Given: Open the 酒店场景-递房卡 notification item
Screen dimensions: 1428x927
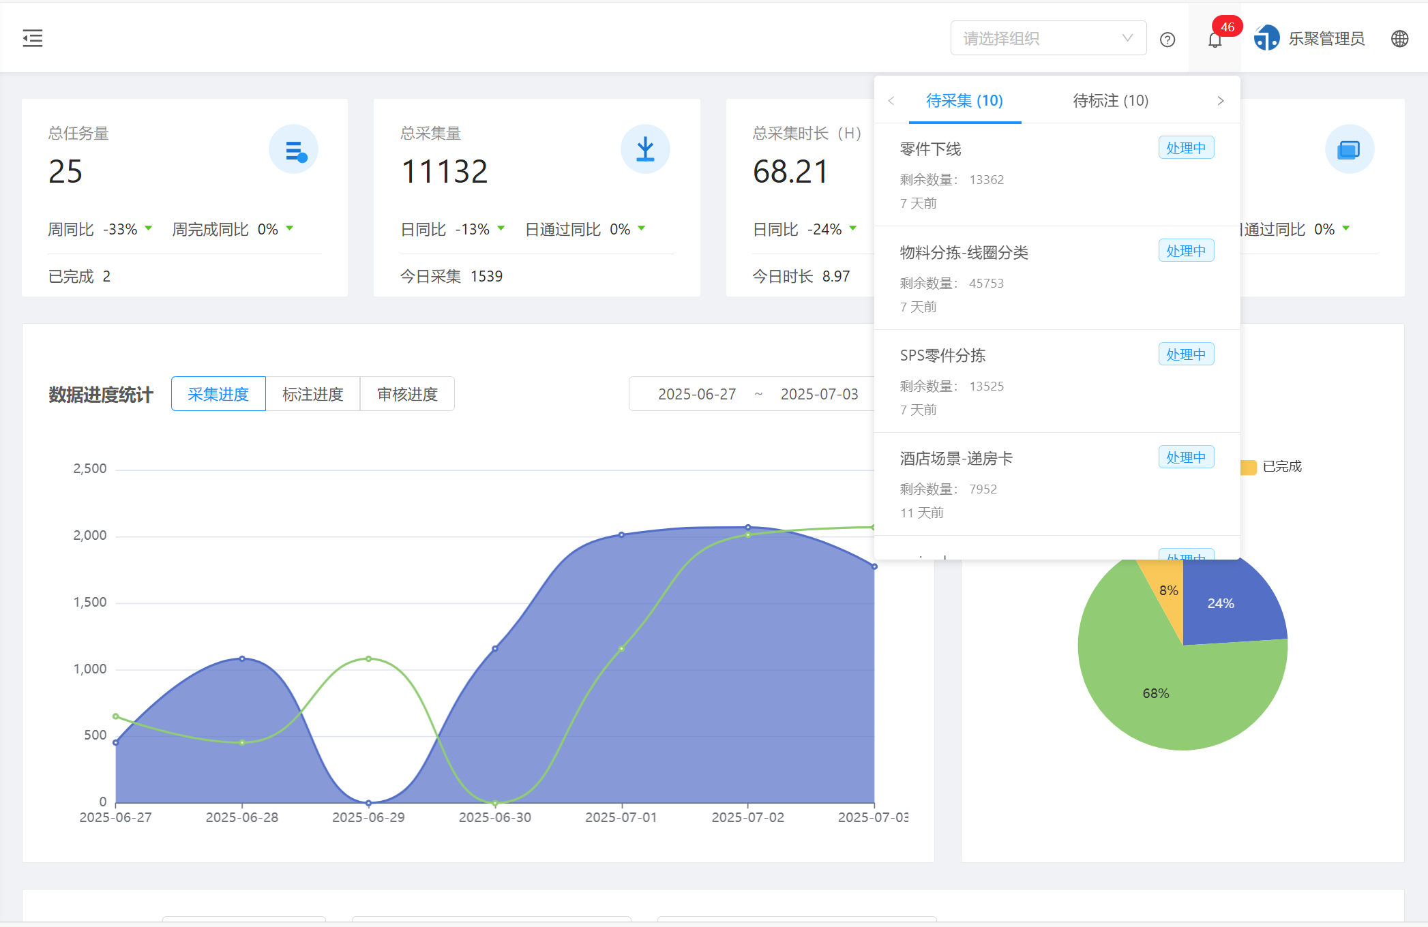Looking at the screenshot, I should click(956, 459).
